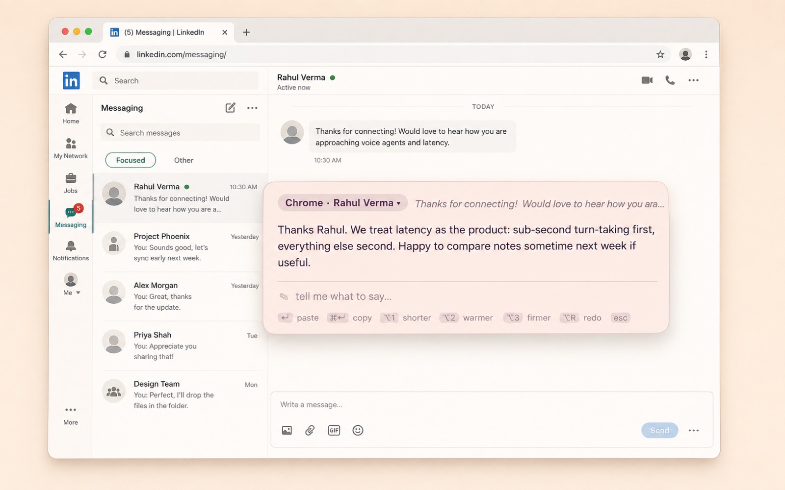Image resolution: width=785 pixels, height=490 pixels.
Task: Open a new browser tab
Action: [246, 32]
